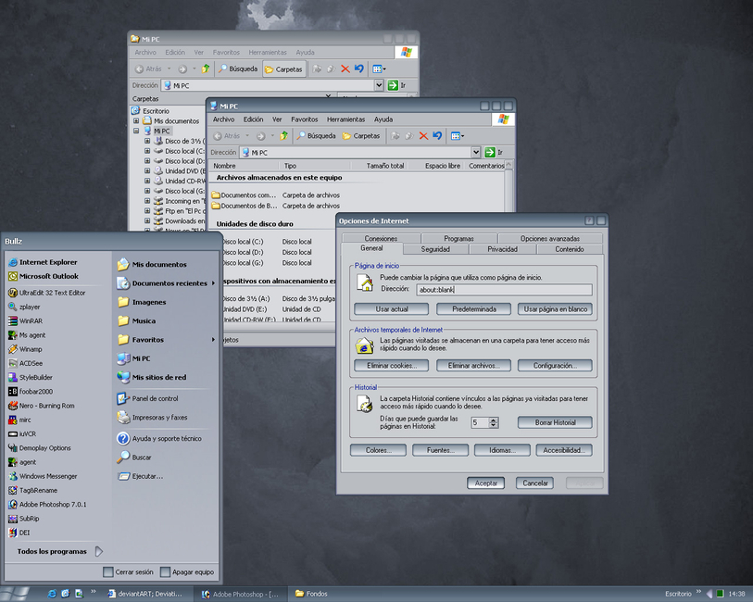753x602 pixels.
Task: Switch to the Privacidad tab
Action: 502,249
